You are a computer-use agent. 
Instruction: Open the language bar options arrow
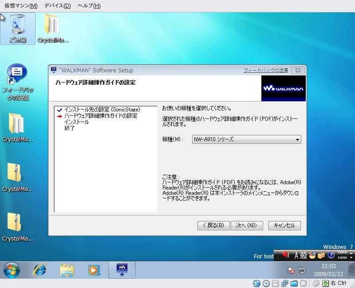(351, 258)
